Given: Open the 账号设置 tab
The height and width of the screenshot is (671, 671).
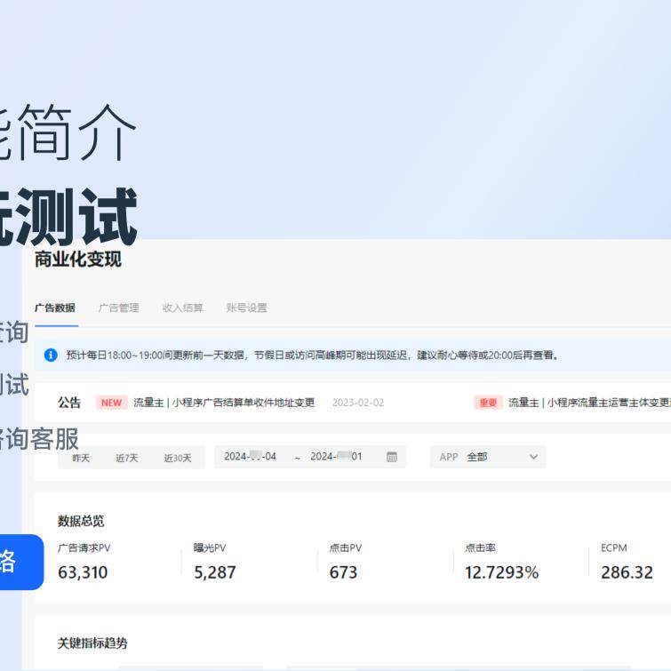Looking at the screenshot, I should pos(246,308).
